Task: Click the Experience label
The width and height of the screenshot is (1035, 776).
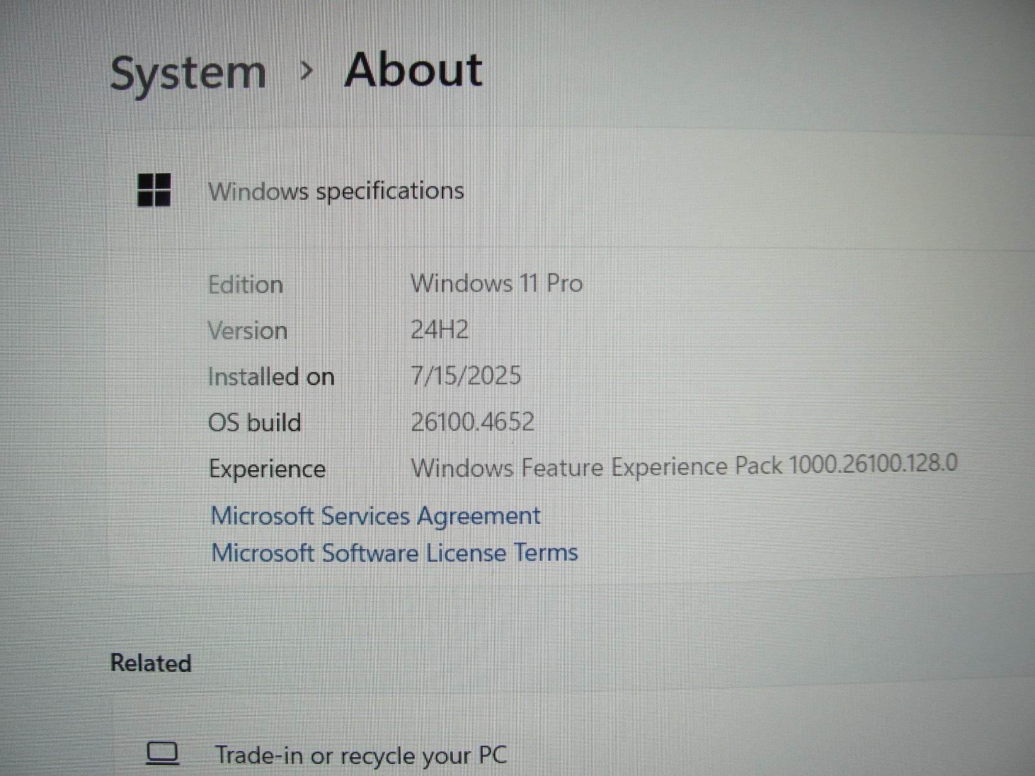Action: point(267,469)
